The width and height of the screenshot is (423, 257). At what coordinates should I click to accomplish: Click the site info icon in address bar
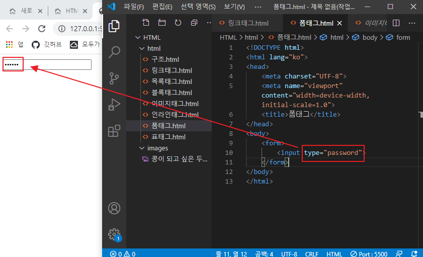[x=62, y=29]
